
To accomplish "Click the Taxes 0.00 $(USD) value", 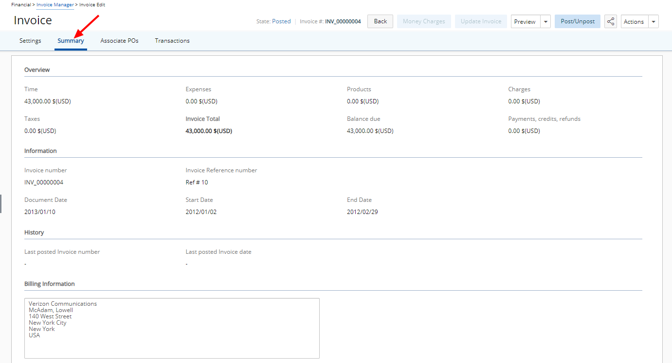I will coord(40,131).
